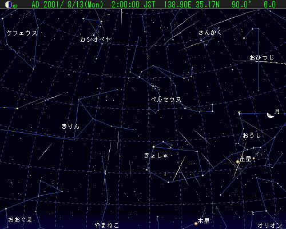Click the 6.0 magnitude value in header
Image resolution: width=286 pixels, height=229 pixels.
(x=269, y=5)
